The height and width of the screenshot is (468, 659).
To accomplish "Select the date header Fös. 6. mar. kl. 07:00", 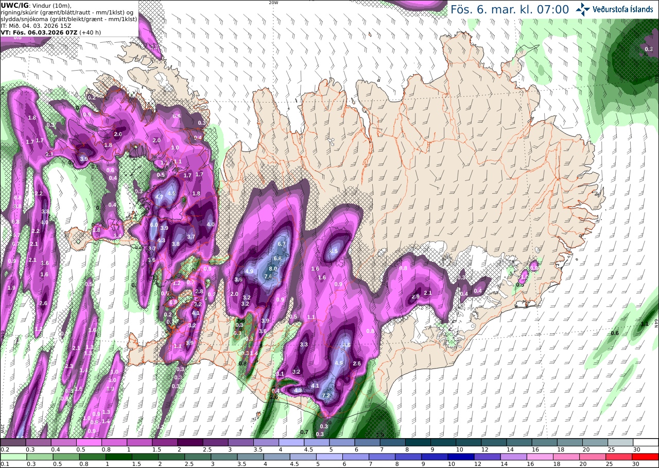I will pyautogui.click(x=510, y=9).
